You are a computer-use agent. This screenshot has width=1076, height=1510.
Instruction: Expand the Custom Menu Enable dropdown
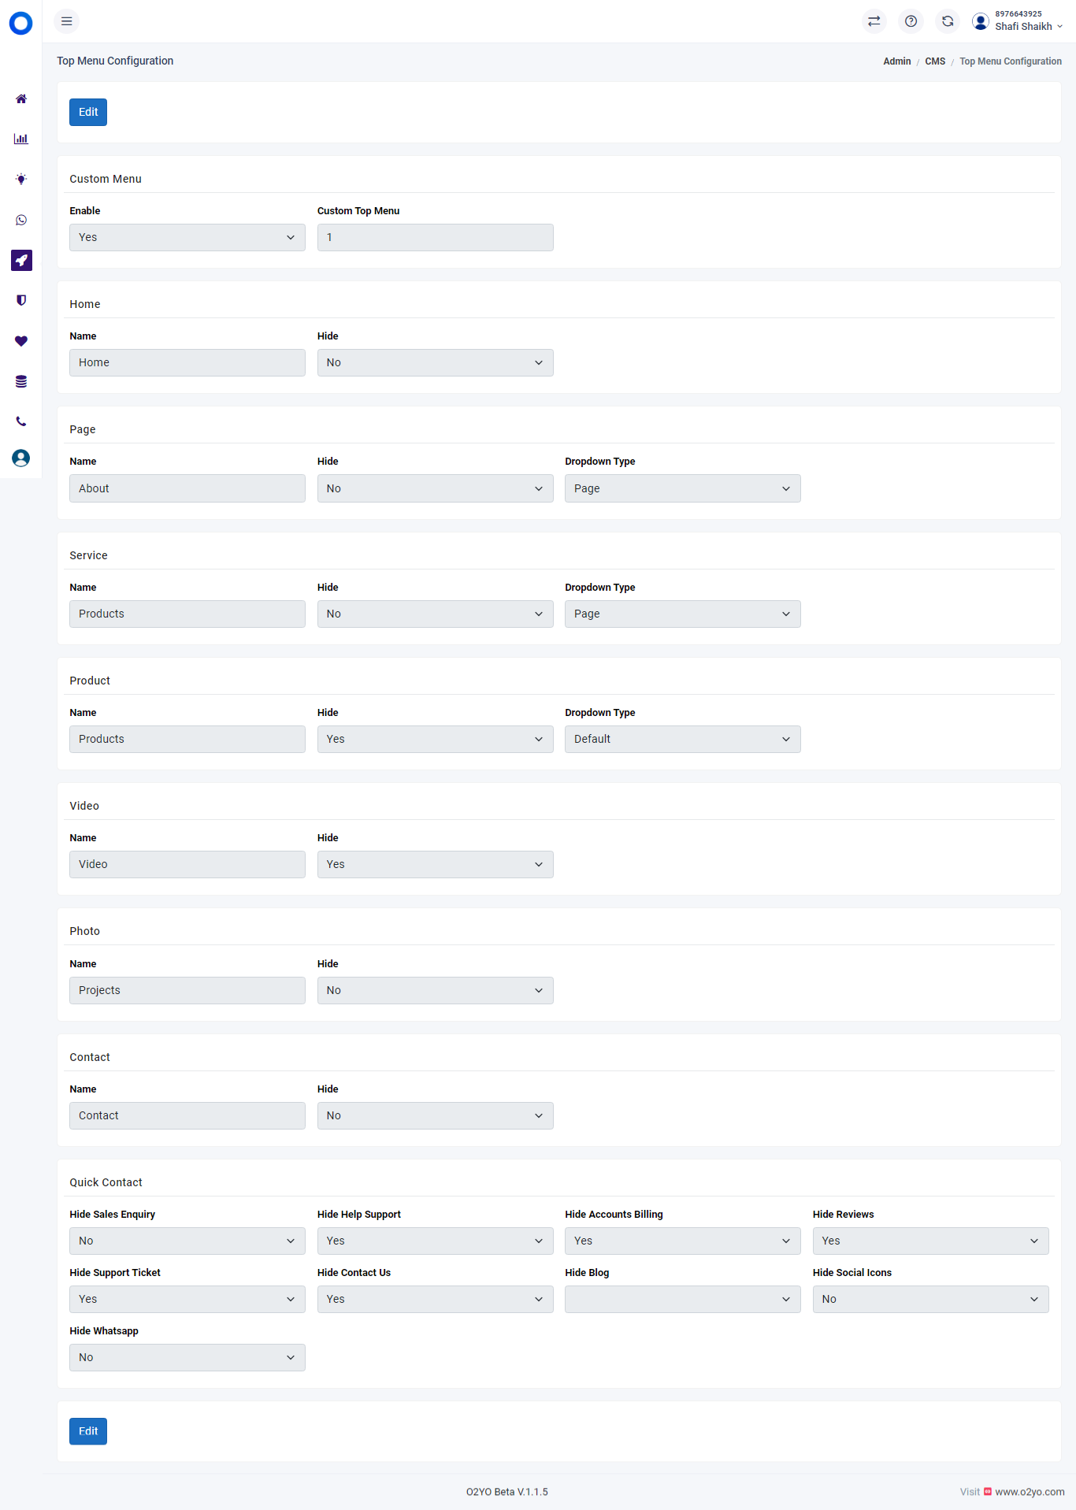pyautogui.click(x=187, y=237)
